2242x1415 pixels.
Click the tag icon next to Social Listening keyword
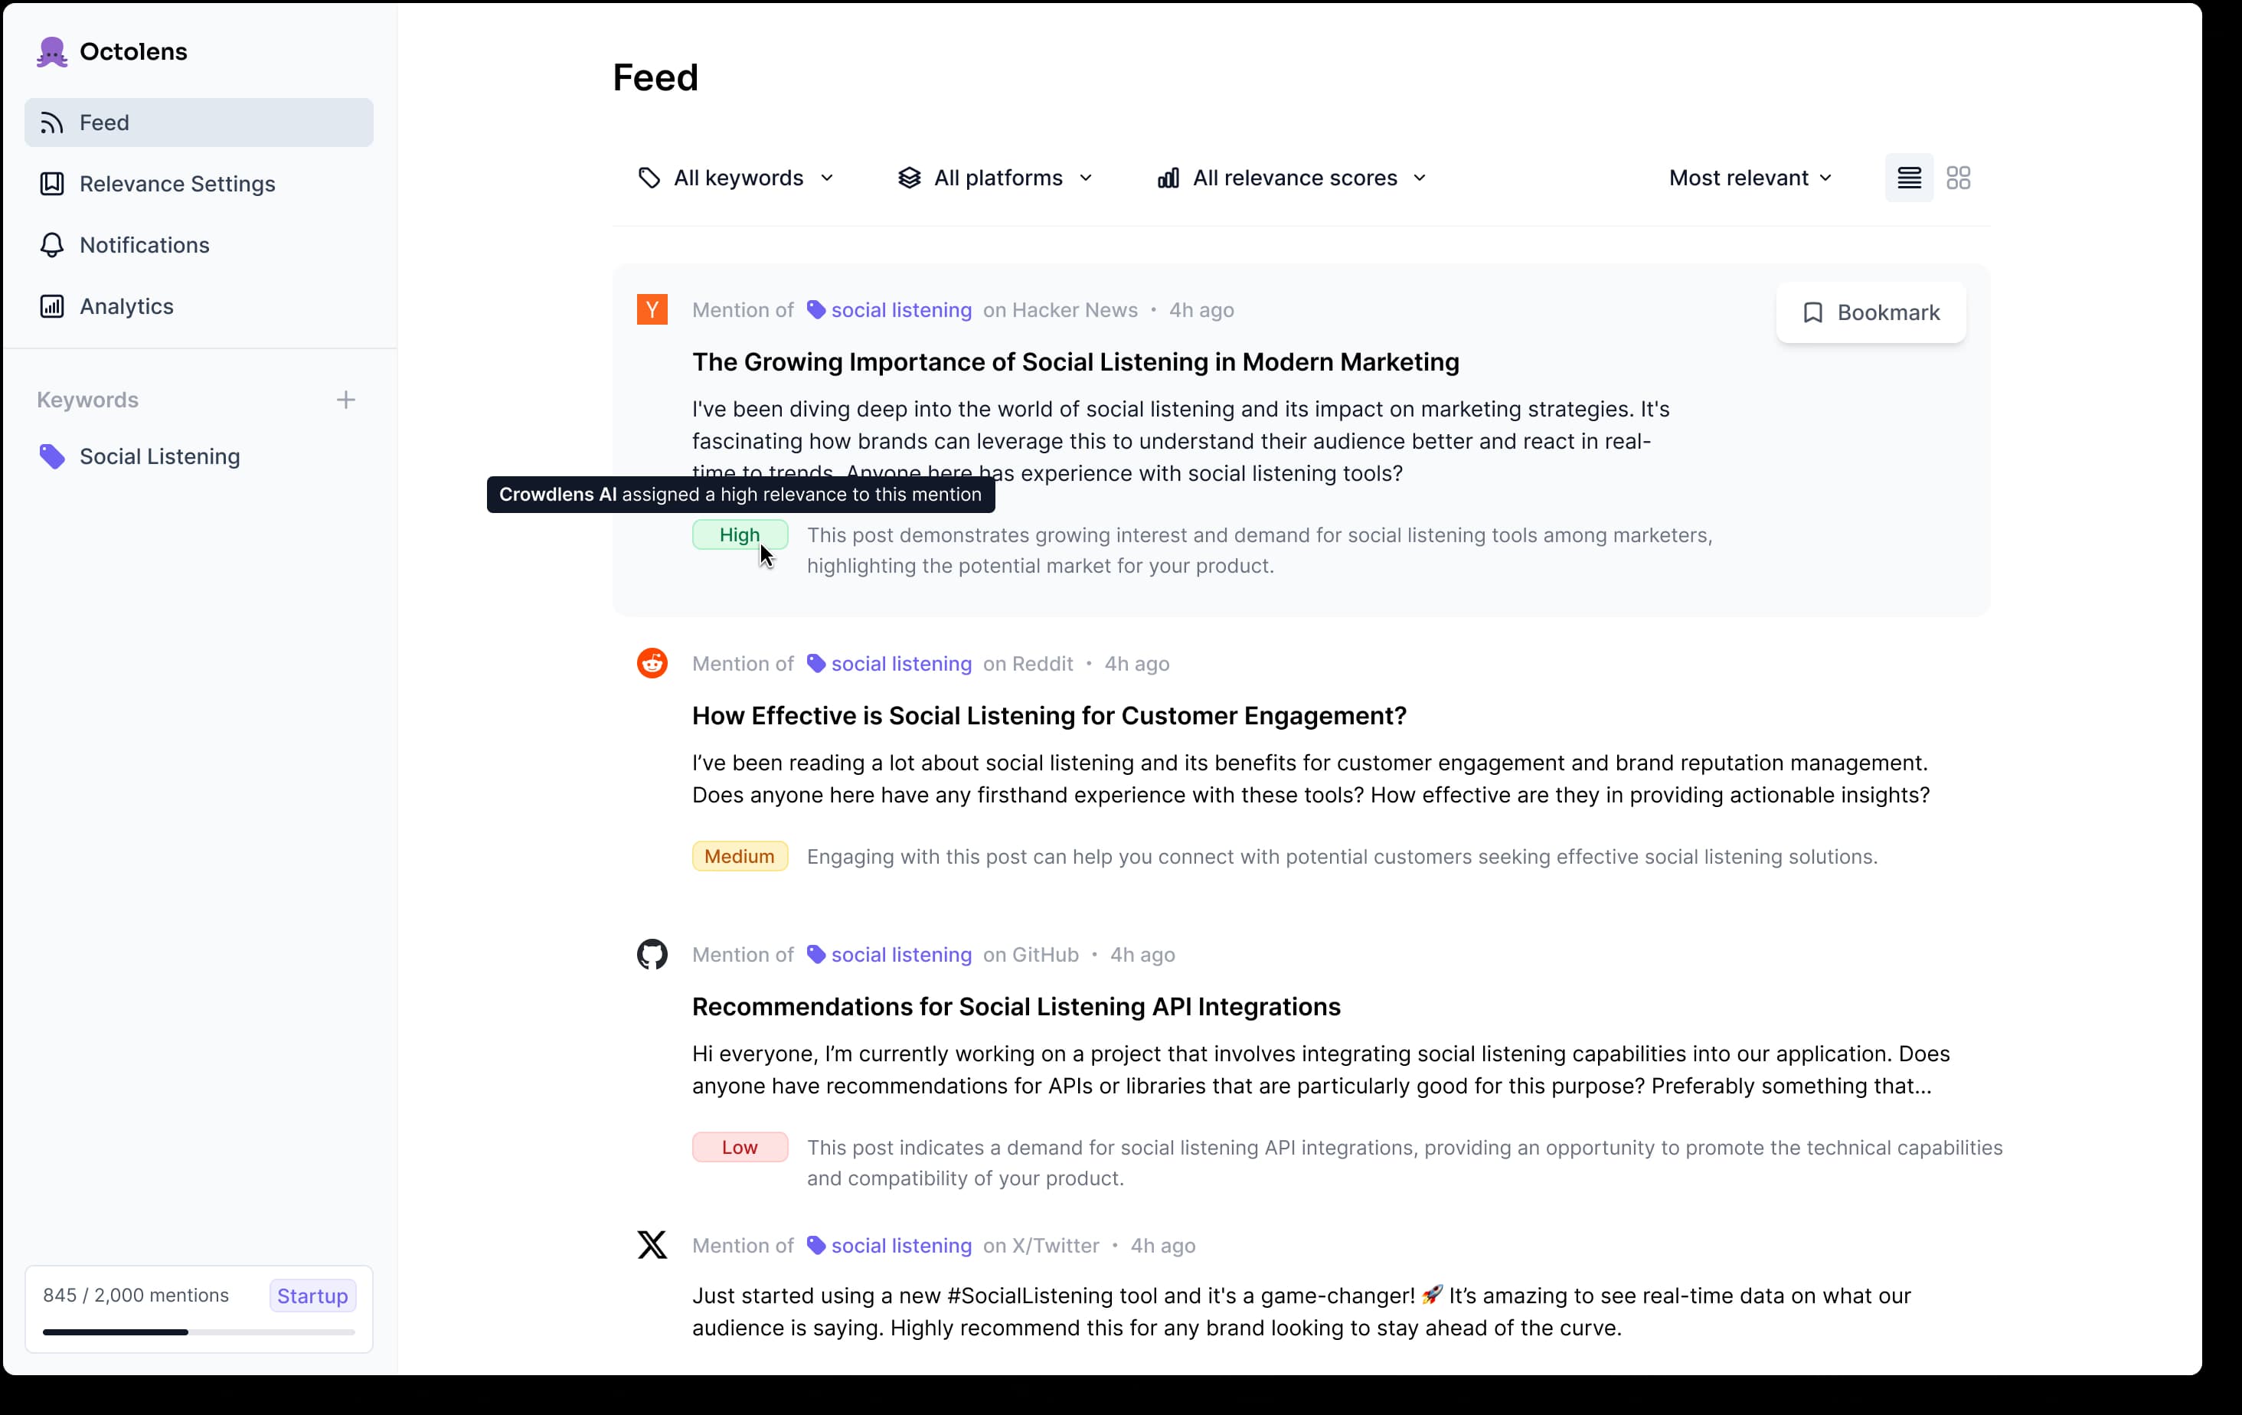point(51,456)
